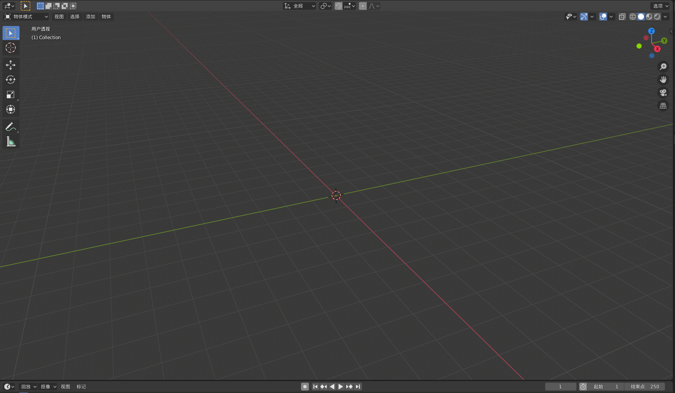Screen dimensions: 675x393
Task: Toggle auto keying record button
Action: pyautogui.click(x=305, y=387)
